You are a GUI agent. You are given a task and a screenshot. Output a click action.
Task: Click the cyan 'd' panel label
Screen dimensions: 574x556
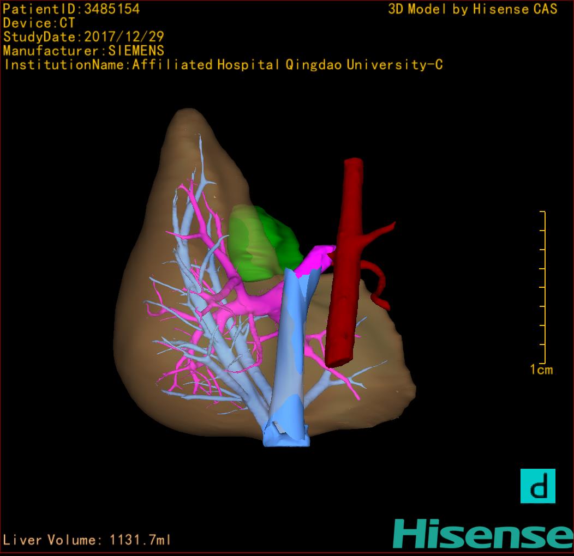(x=538, y=486)
